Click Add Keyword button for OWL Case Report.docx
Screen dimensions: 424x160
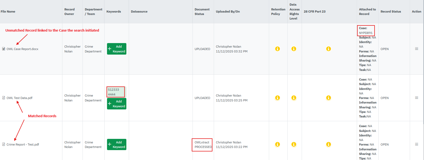click(117, 49)
